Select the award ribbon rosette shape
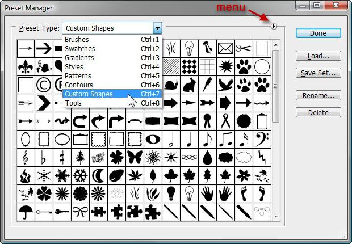Image resolution: width=352 pixels, height=244 pixels. pyautogui.click(x=207, y=121)
